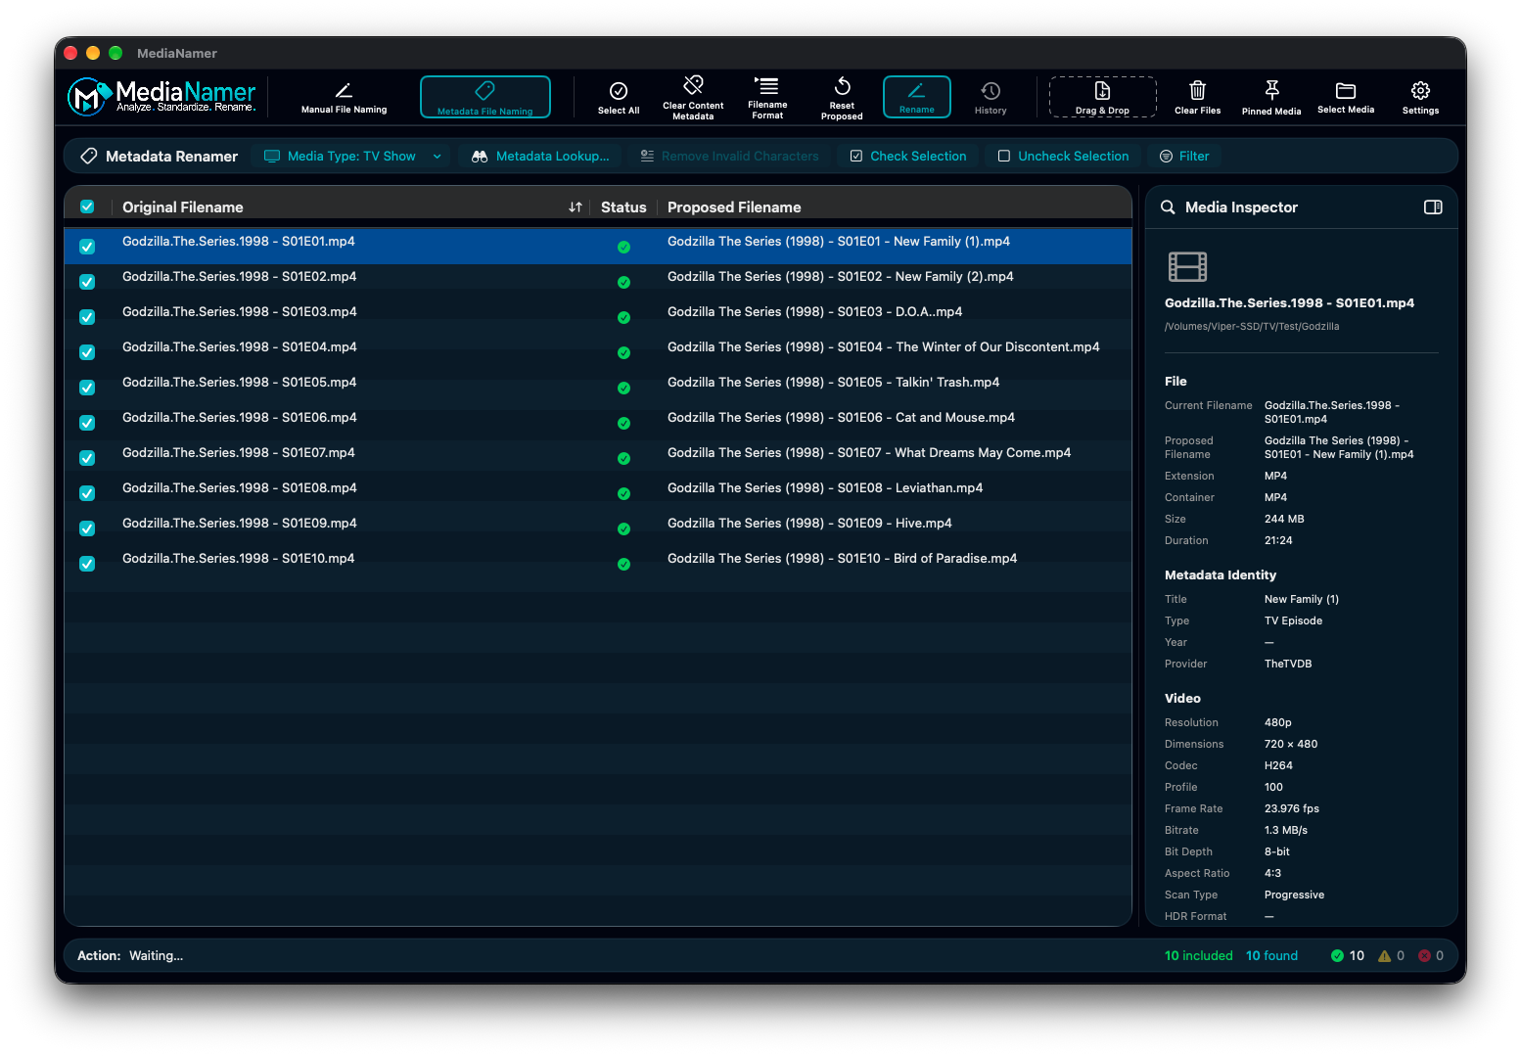Toggle the Media Inspector sidebar panel icon
Screen dimensions: 1521x1056
click(x=1433, y=207)
